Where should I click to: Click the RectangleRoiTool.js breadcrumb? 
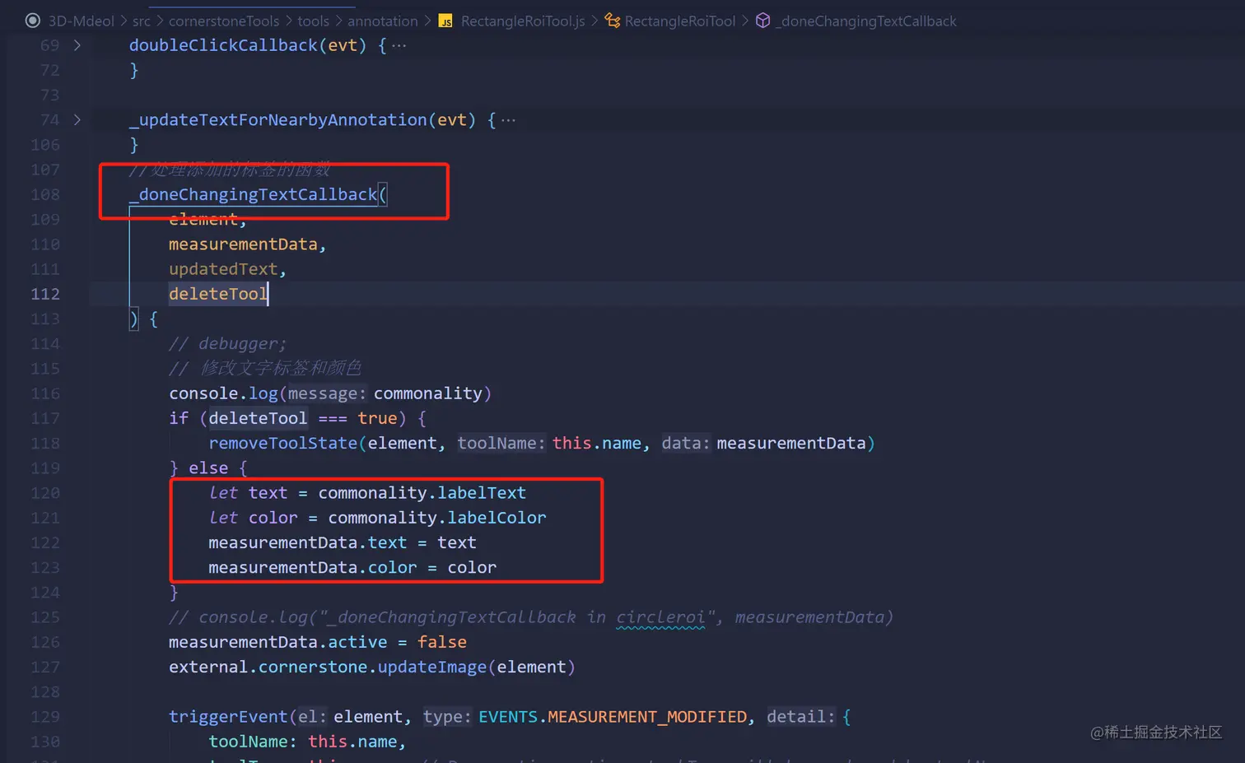(521, 21)
